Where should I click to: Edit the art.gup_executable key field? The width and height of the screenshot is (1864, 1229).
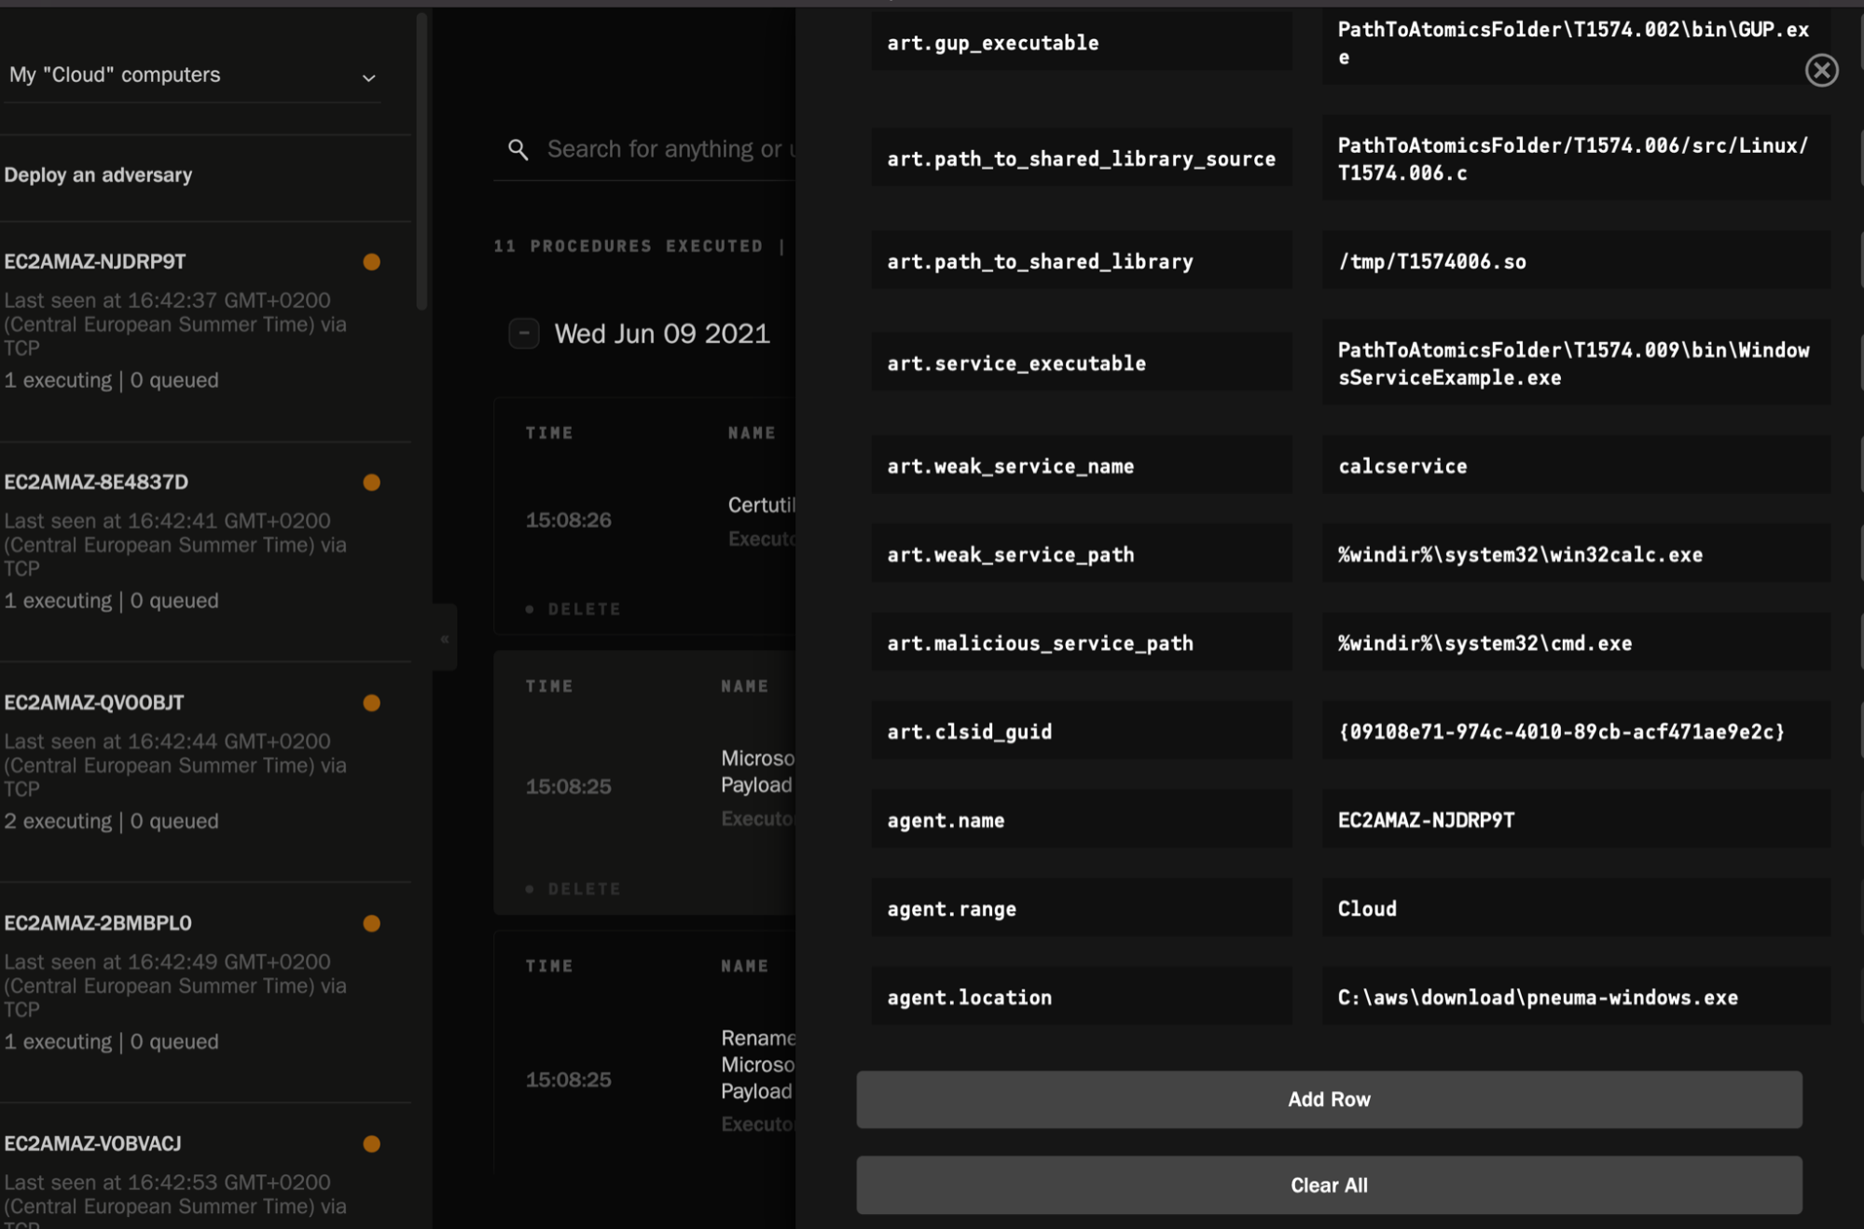point(1082,43)
